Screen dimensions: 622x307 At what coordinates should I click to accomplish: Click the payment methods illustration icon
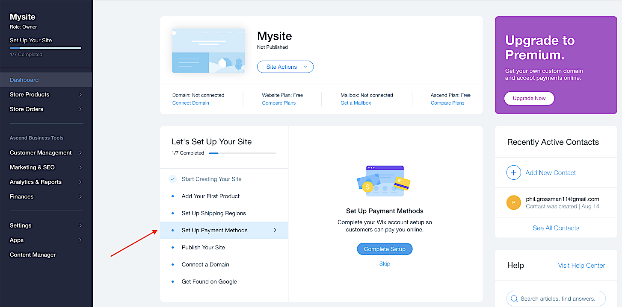pyautogui.click(x=384, y=181)
